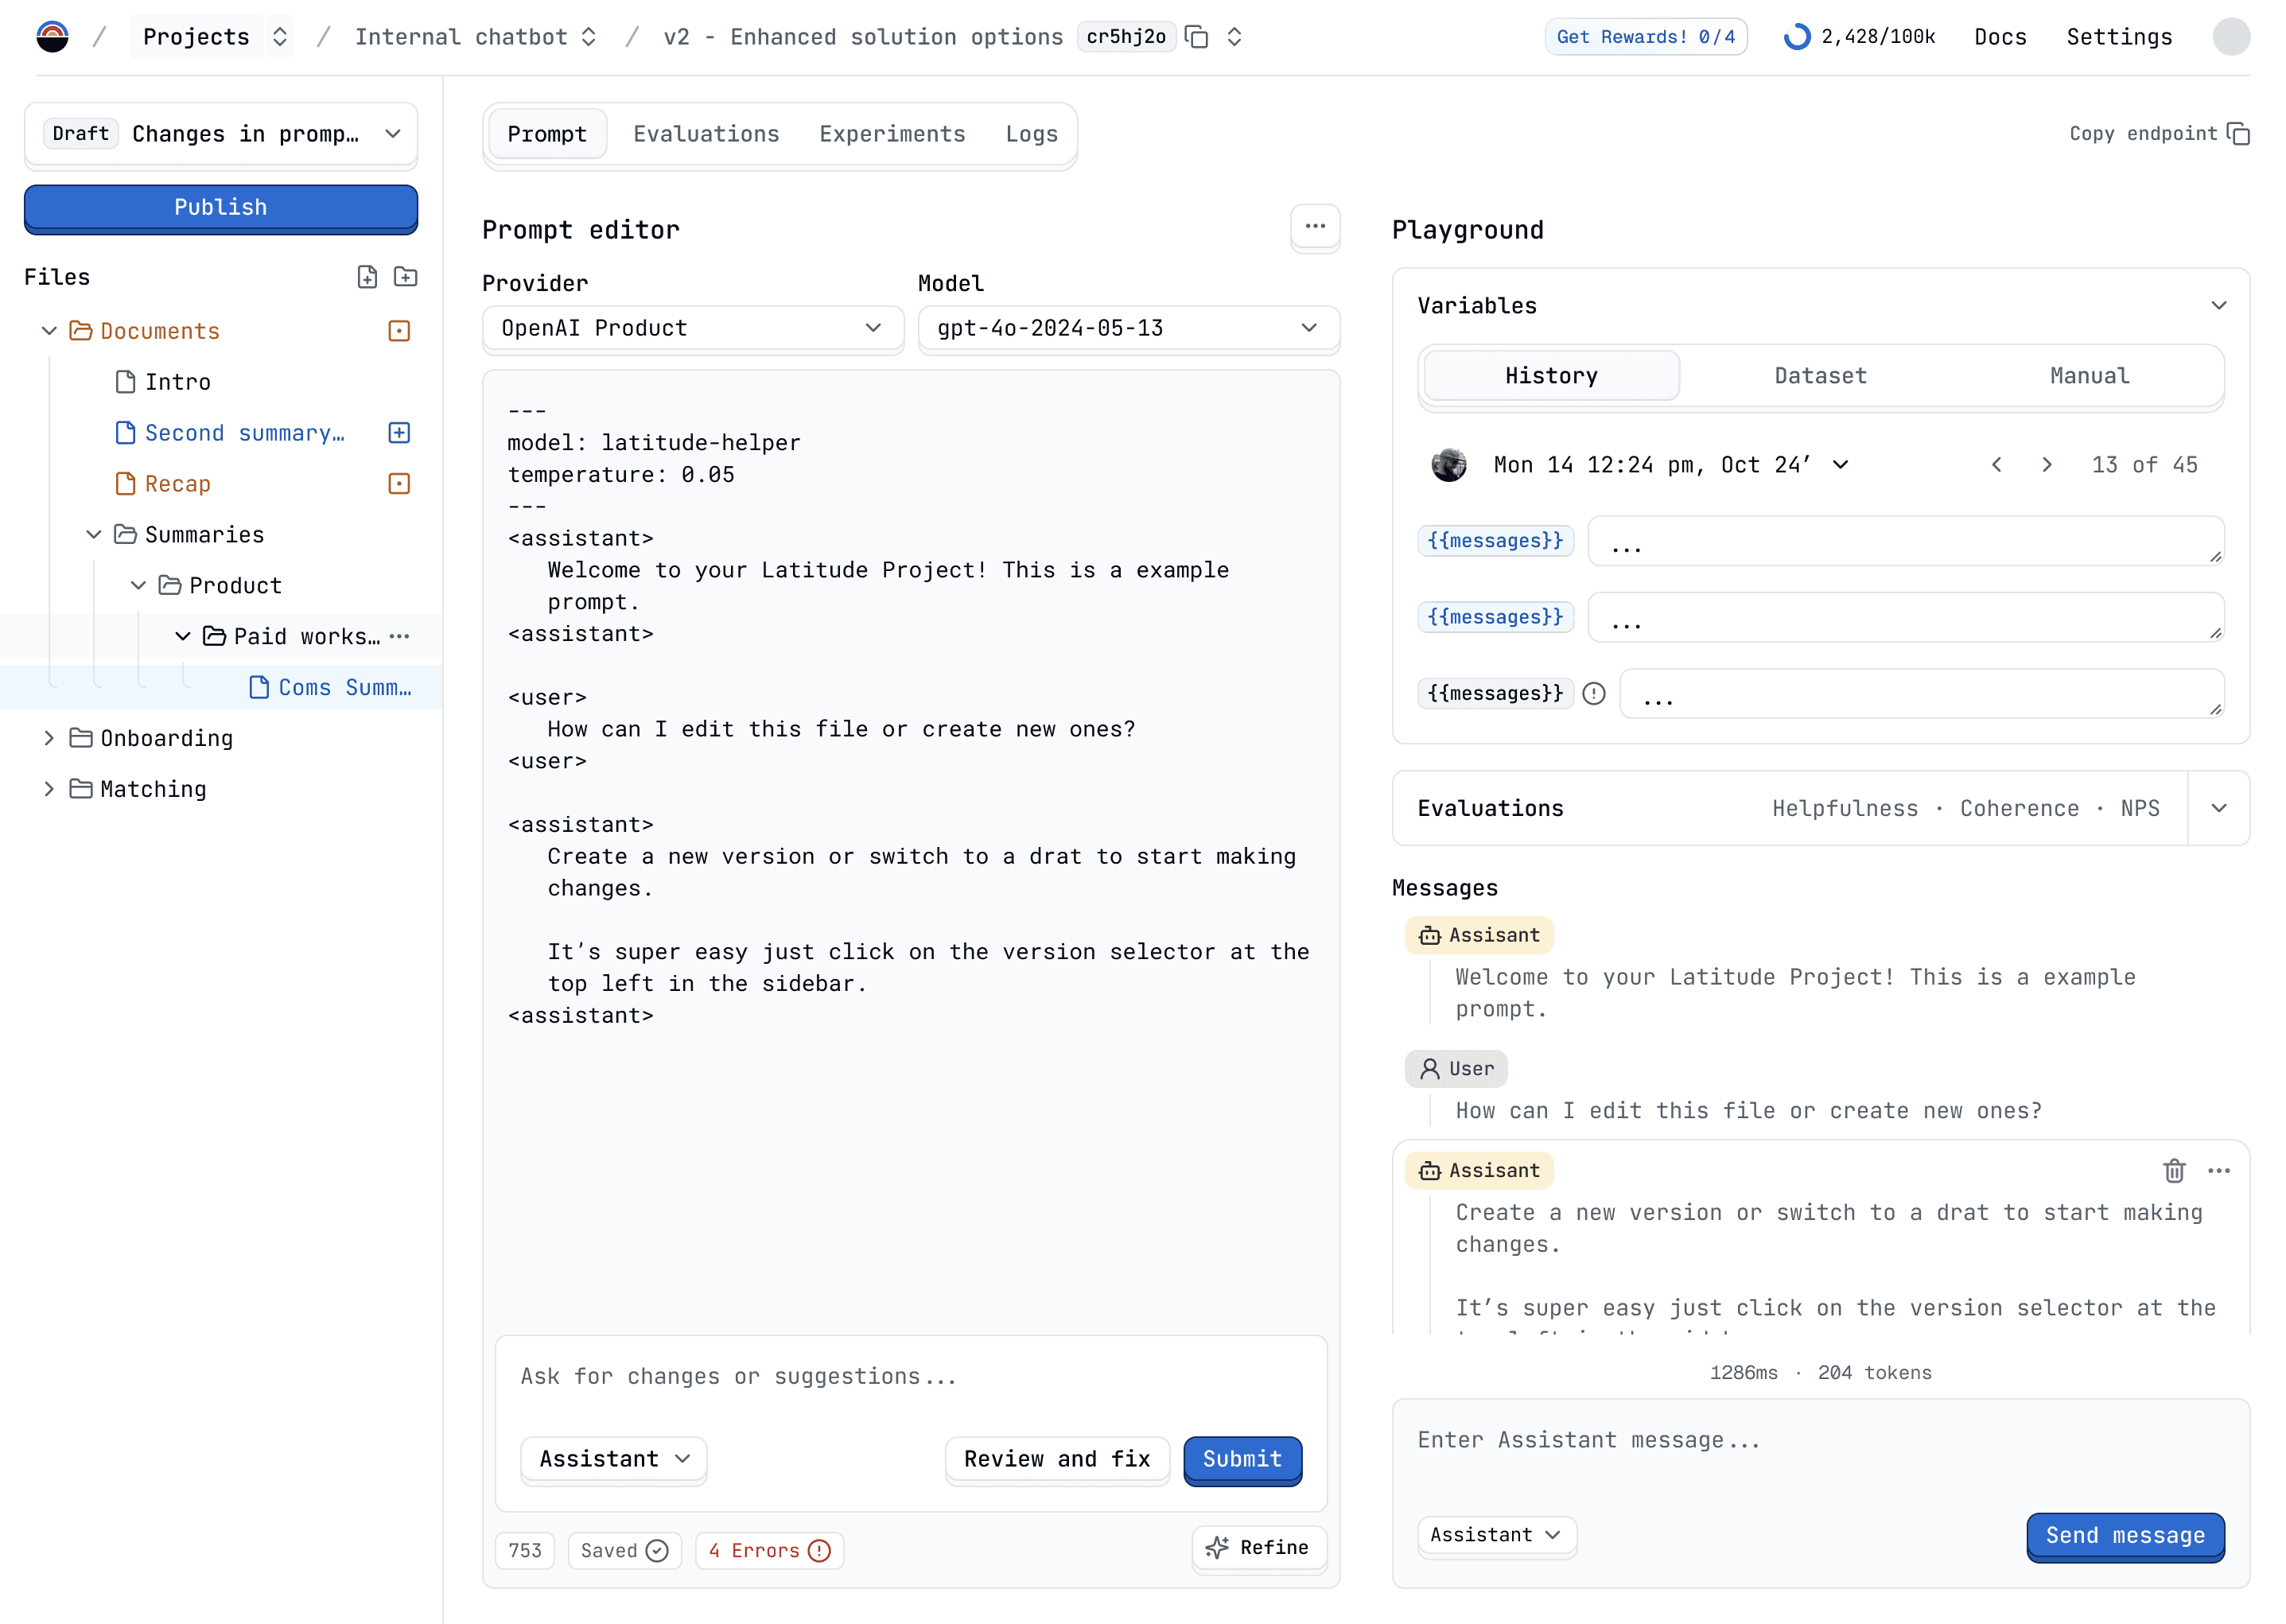Open the Paid works folder options menu
Image resolution: width=2286 pixels, height=1624 pixels.
pos(400,637)
